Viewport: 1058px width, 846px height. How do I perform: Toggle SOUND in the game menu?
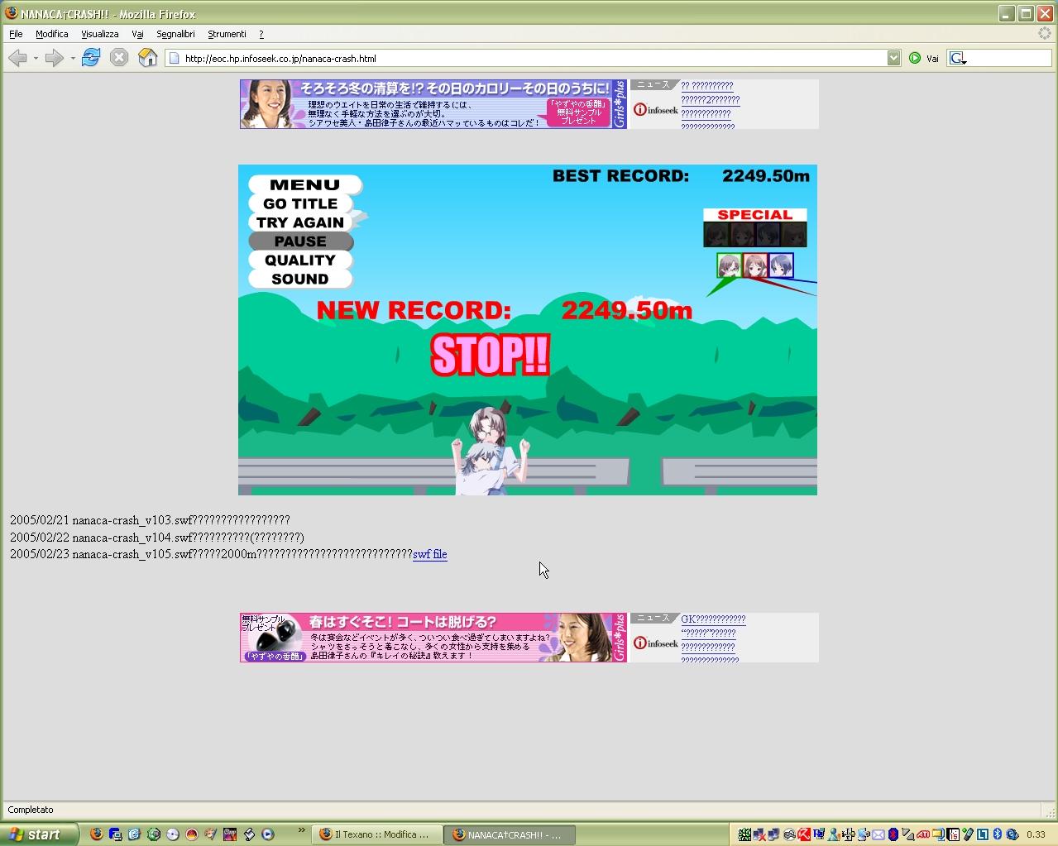(x=300, y=280)
